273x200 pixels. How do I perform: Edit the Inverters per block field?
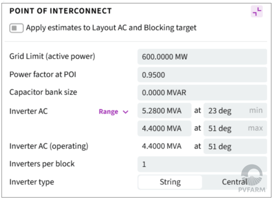point(202,164)
